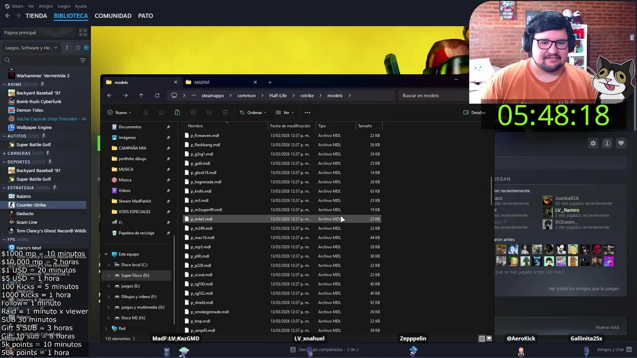This screenshot has width=637, height=358.
Task: Click the Explorer back arrow
Action: pyautogui.click(x=109, y=95)
